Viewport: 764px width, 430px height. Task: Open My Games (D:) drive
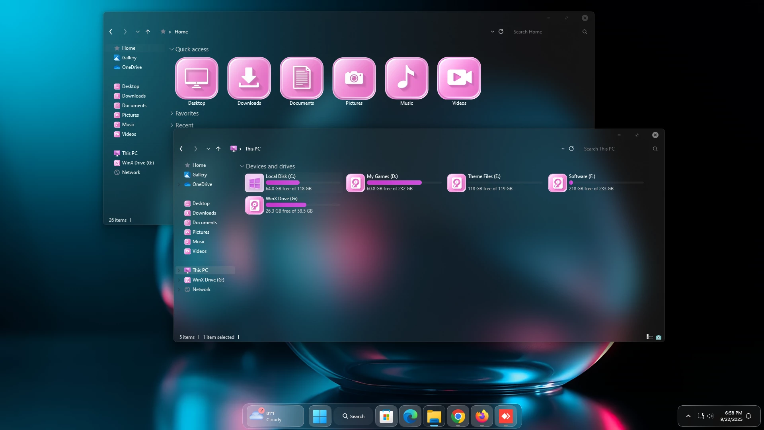click(x=356, y=183)
